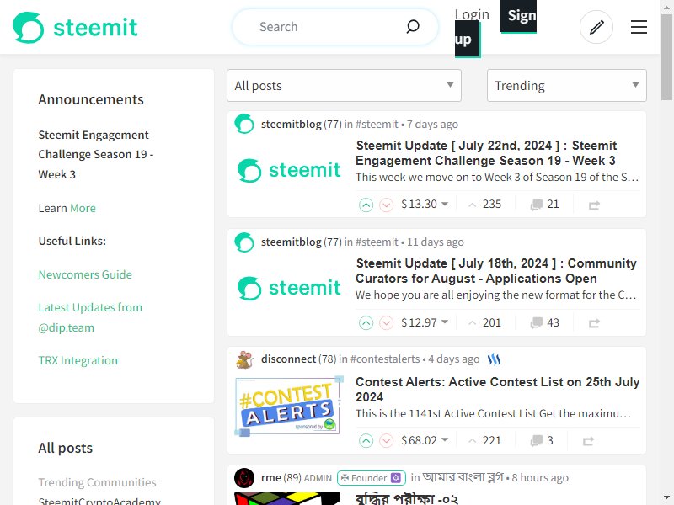Upvote the July 22nd Steemit Update post
The width and height of the screenshot is (674, 505).
[x=366, y=205]
